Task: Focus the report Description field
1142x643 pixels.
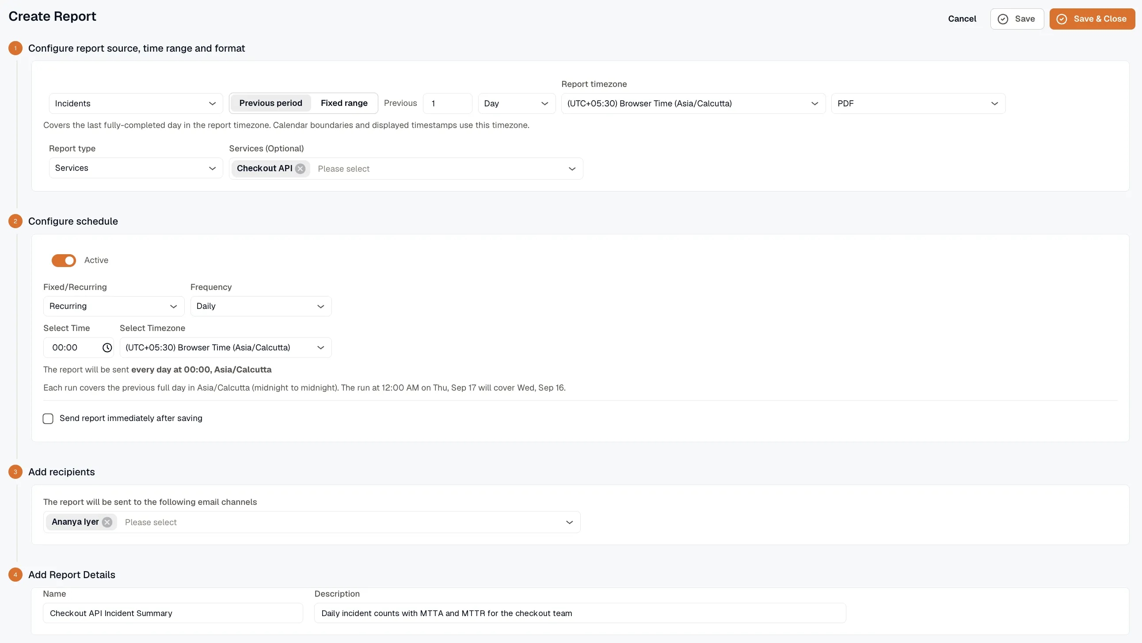Action: (x=580, y=613)
